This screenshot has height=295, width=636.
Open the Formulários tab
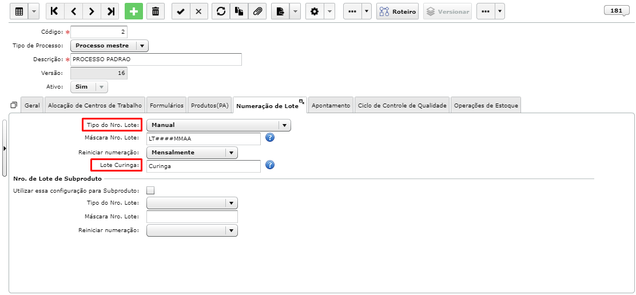[166, 105]
